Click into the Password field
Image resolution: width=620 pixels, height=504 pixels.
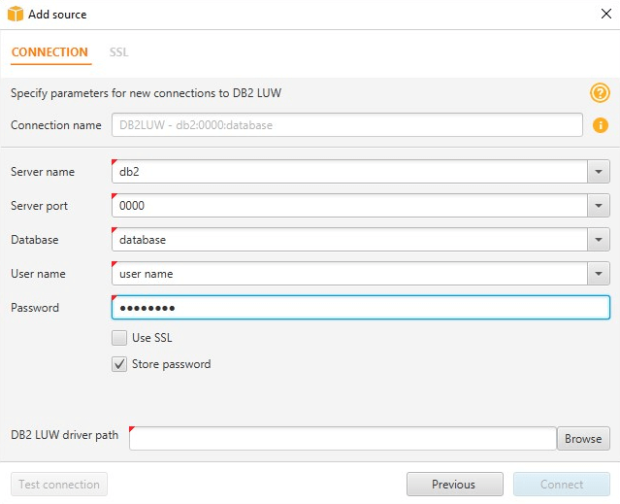pyautogui.click(x=361, y=308)
